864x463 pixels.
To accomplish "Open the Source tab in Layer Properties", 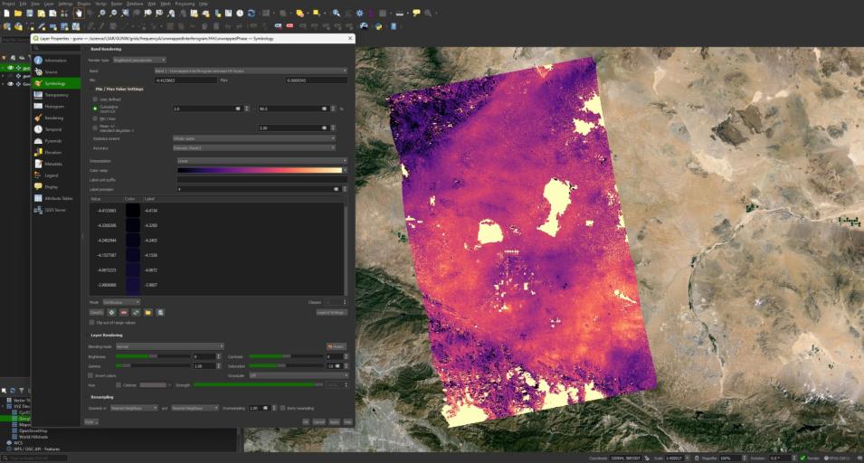I will point(56,72).
